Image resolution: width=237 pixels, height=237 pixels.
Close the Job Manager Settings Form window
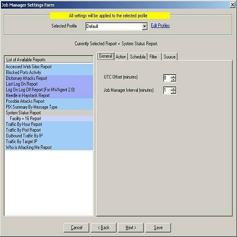[232, 5]
